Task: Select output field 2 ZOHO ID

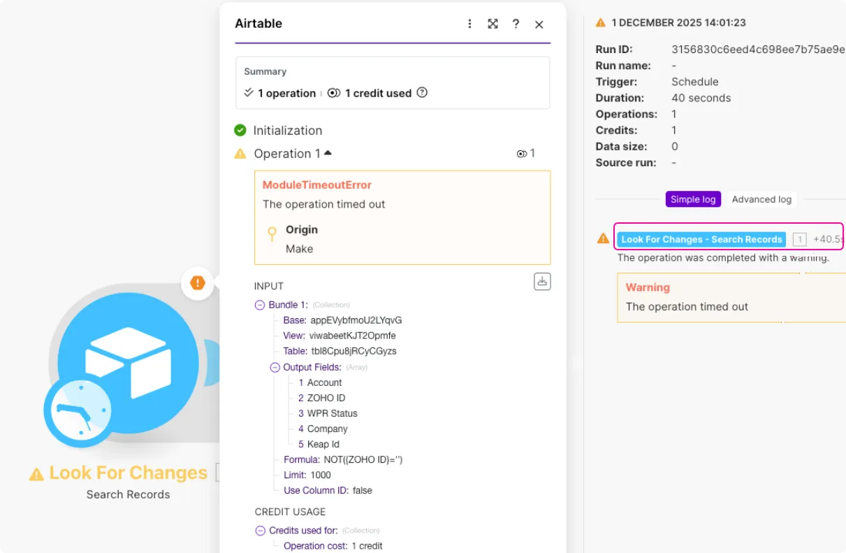Action: pyautogui.click(x=321, y=398)
